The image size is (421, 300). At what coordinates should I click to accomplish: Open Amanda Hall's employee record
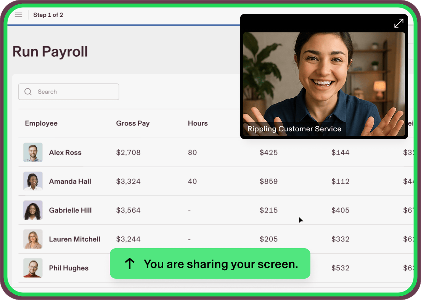point(70,181)
